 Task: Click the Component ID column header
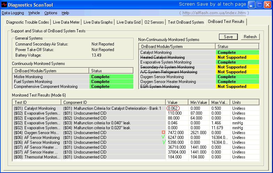click(x=114, y=102)
